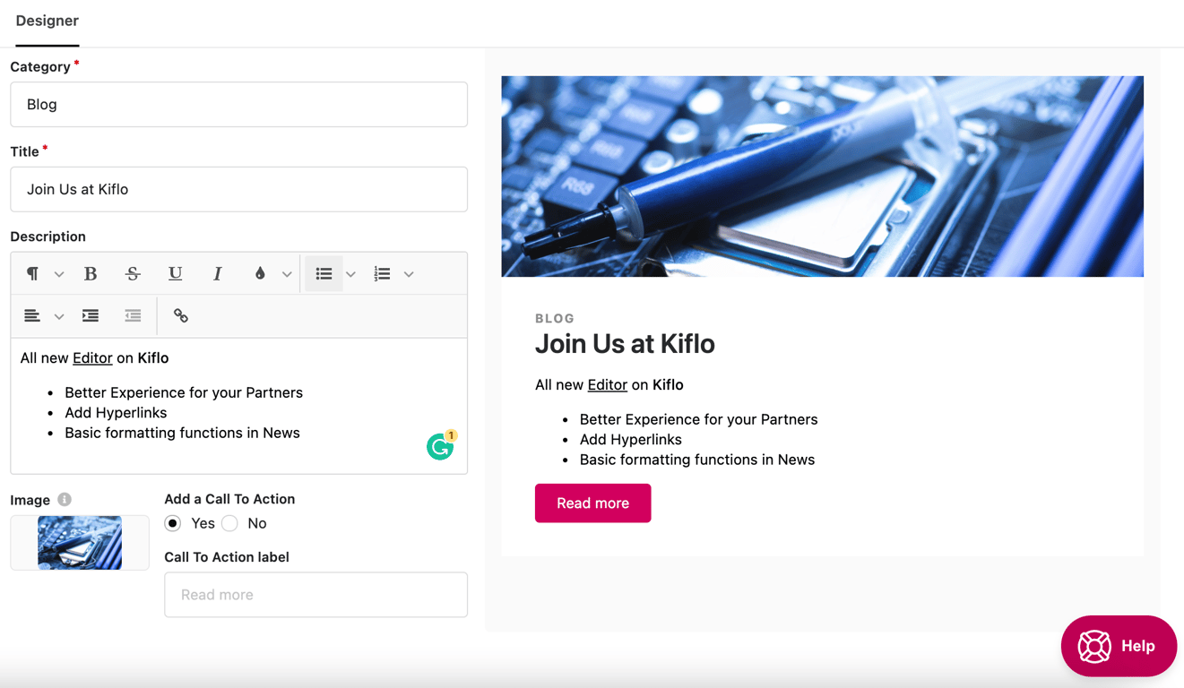Show the Image info tooltip icon
The image size is (1184, 688).
click(x=65, y=500)
